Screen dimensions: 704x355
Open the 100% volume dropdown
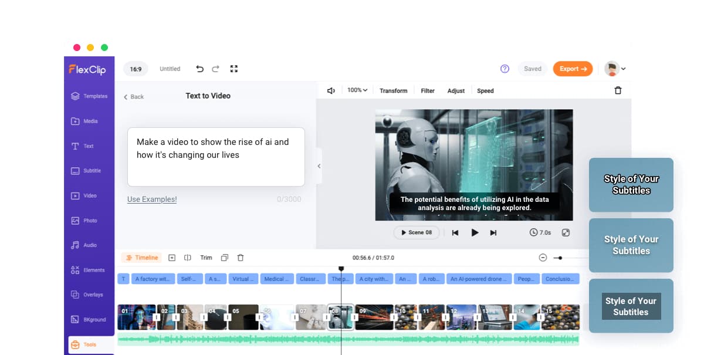click(357, 90)
